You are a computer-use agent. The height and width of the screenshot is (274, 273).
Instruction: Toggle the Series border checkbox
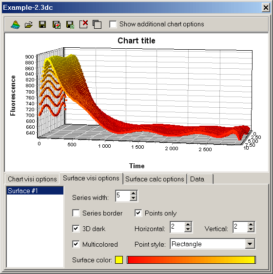76,213
